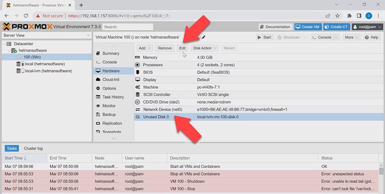
Task: Open the Disk Action dropdown
Action: coord(205,48)
